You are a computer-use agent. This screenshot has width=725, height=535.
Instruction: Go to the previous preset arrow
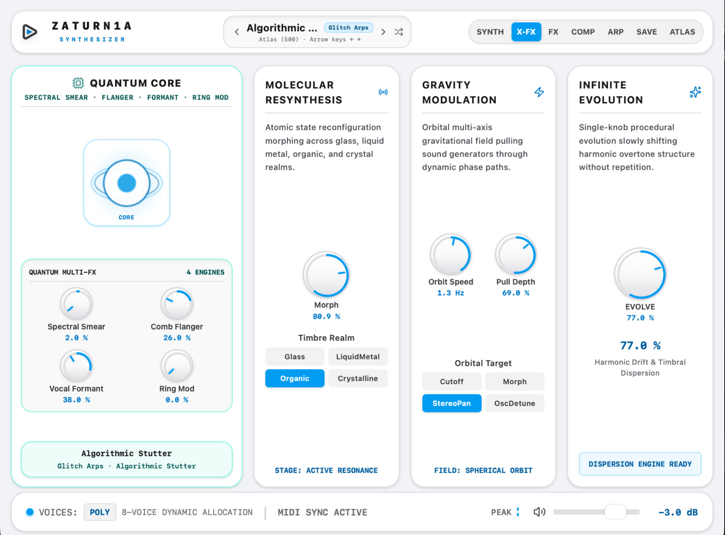pyautogui.click(x=237, y=32)
